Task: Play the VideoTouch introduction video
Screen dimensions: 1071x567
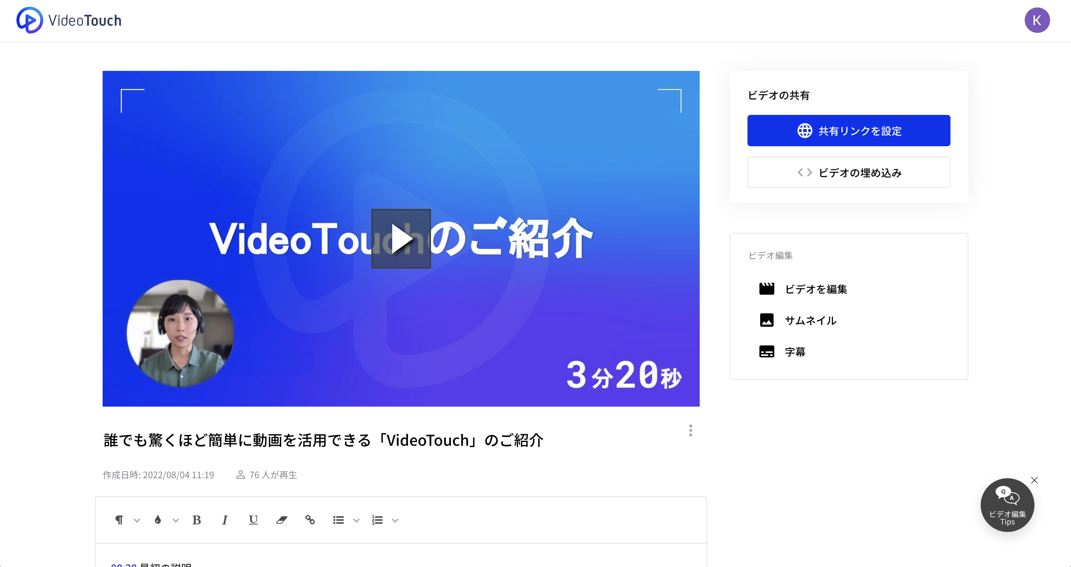Action: click(x=401, y=239)
